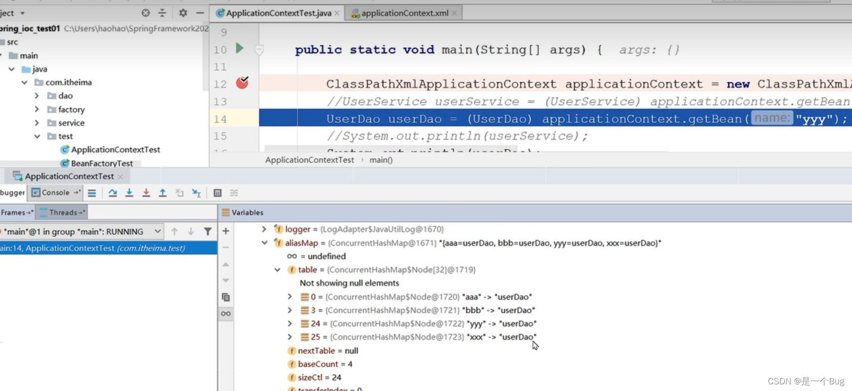Image resolution: width=852 pixels, height=391 pixels.
Task: Click the Step Out debugger icon
Action: pyautogui.click(x=163, y=193)
